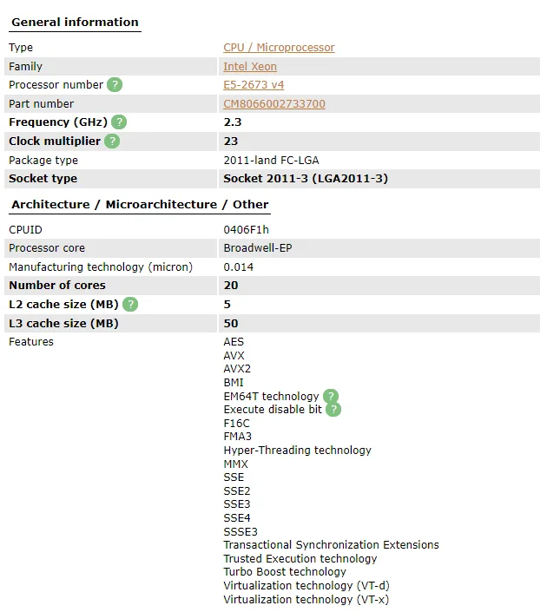Click help icon next to Processor number

(x=115, y=85)
